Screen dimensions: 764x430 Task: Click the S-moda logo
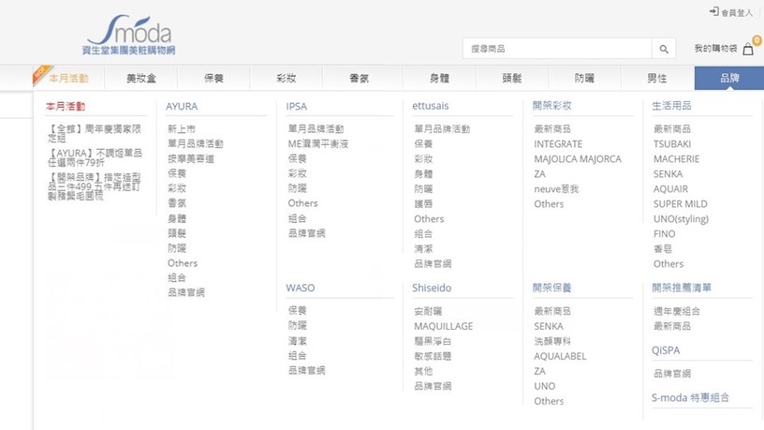coord(129,34)
